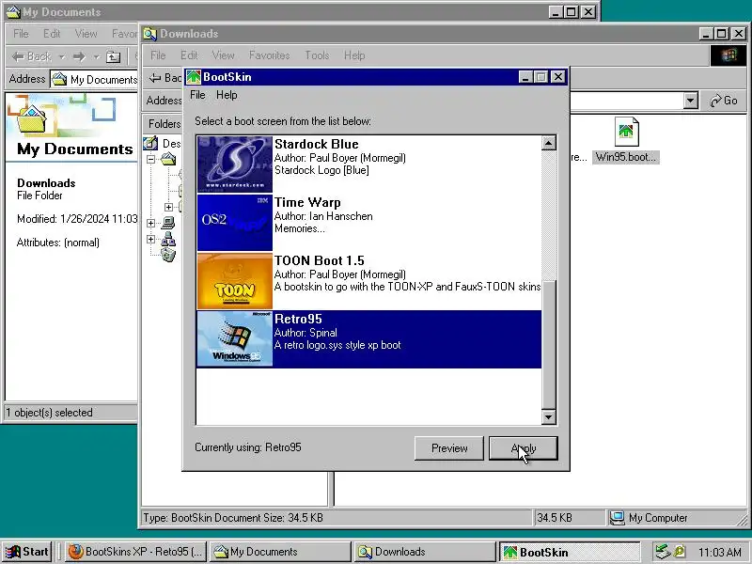This screenshot has height=564, width=752.
Task: Click the Back button in My Documents window
Action: pyautogui.click(x=32, y=56)
